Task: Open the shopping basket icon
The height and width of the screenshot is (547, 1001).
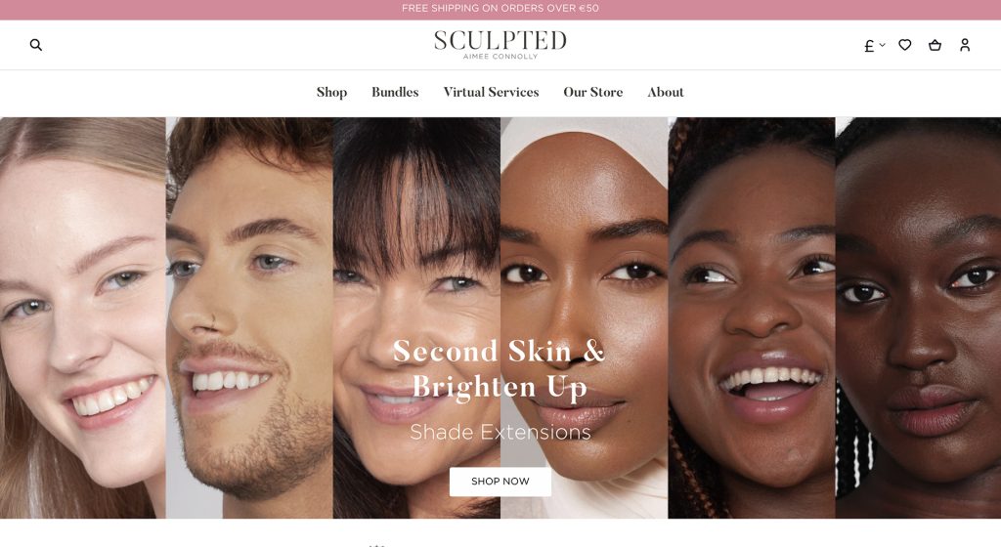Action: pyautogui.click(x=935, y=45)
